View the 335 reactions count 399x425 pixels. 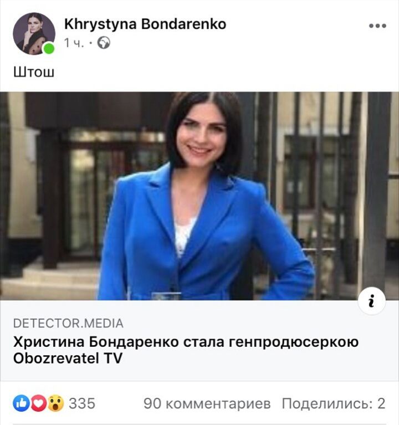[82, 403]
